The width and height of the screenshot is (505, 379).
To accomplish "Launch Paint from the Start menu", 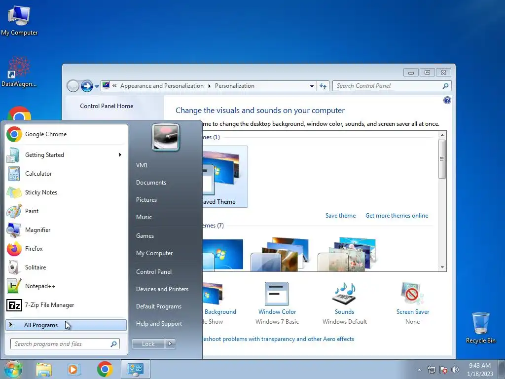I will click(66, 211).
